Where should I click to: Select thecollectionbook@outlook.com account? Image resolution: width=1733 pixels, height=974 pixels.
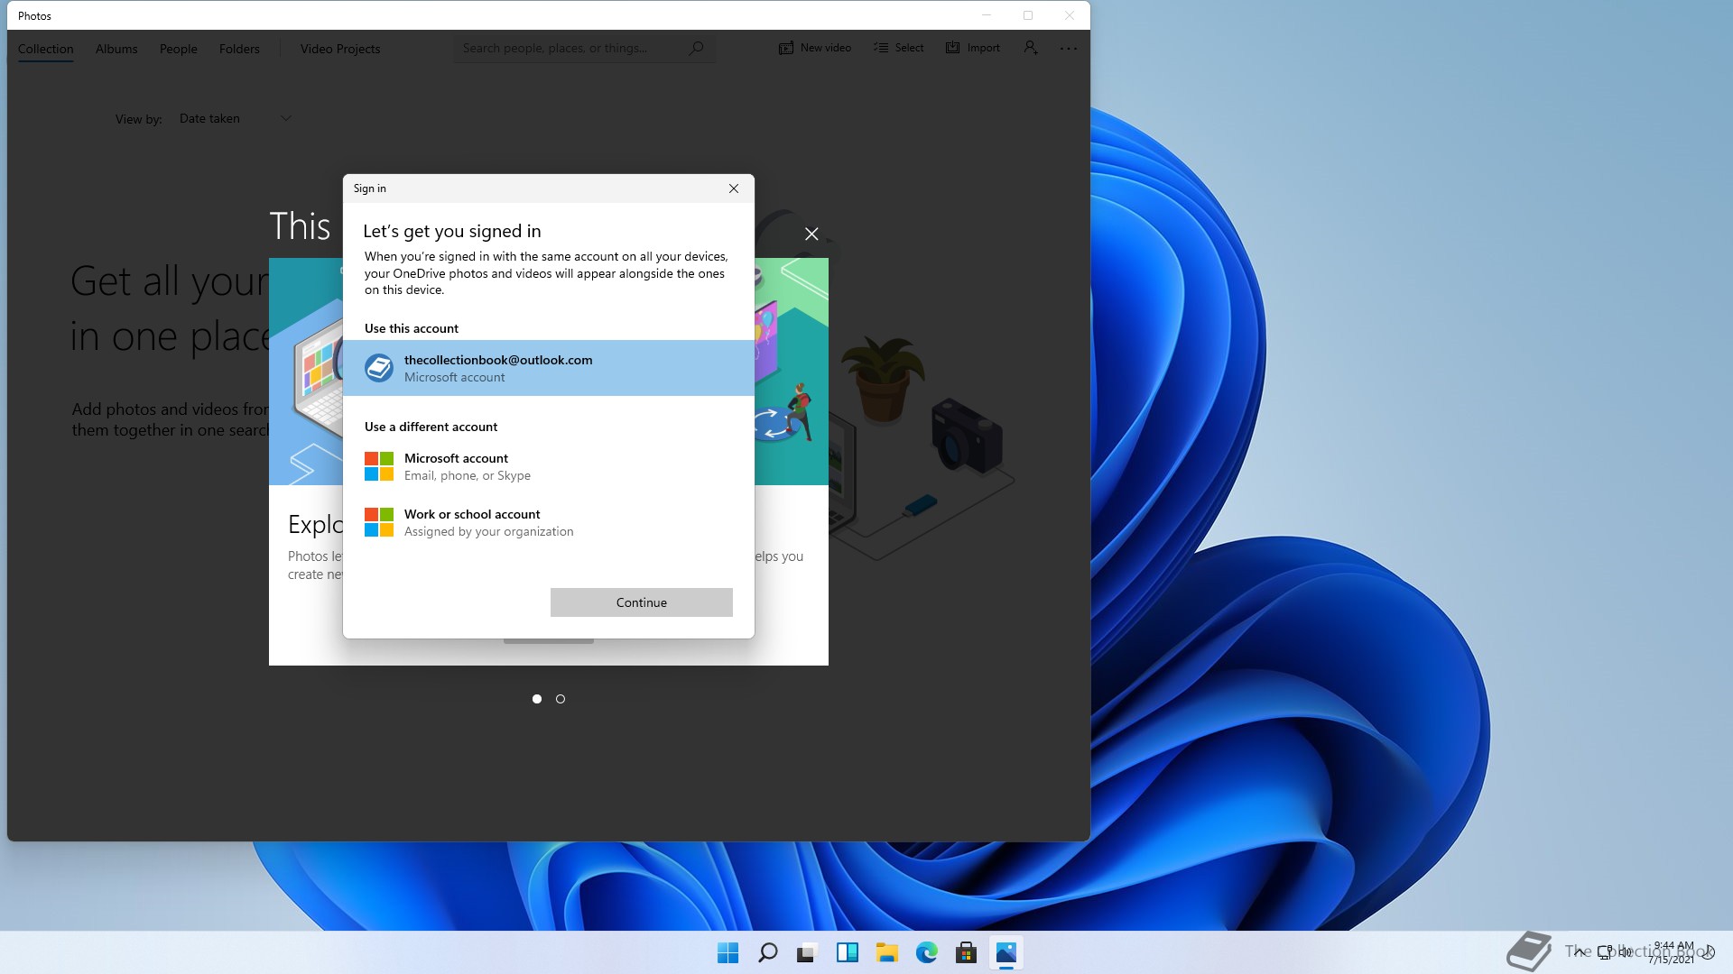(549, 368)
